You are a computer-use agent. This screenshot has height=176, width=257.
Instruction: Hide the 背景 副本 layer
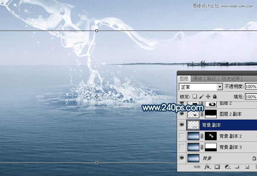(x=182, y=125)
